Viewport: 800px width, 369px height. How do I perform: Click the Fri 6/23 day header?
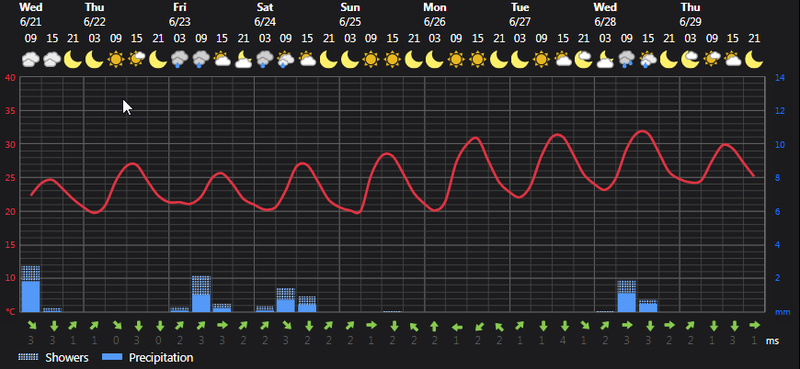[x=179, y=15]
